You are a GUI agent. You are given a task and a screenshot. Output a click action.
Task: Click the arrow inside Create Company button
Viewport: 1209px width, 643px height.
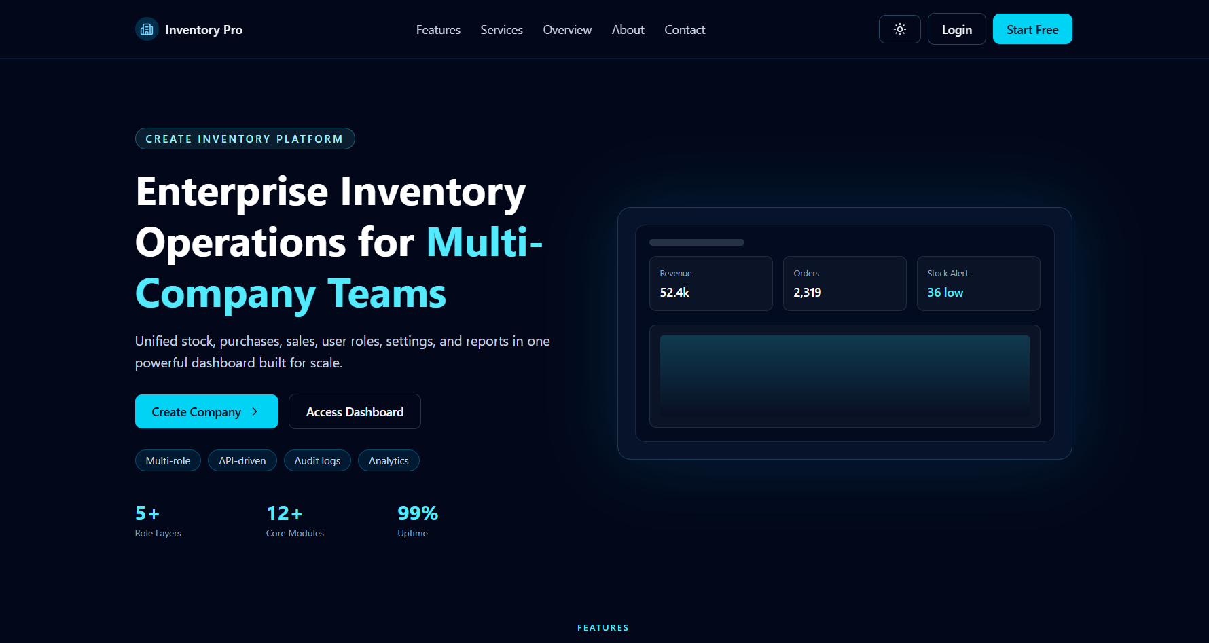(255, 411)
